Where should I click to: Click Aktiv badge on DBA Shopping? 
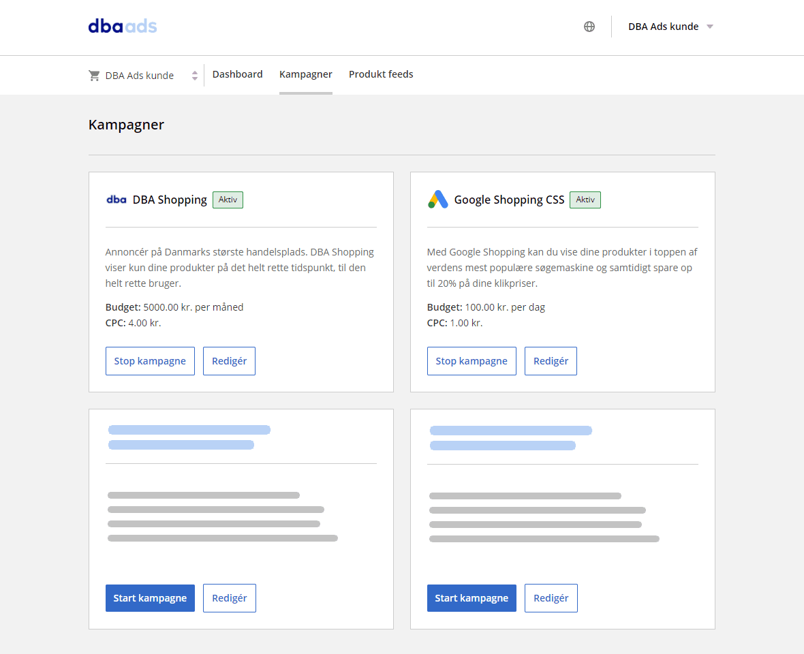point(228,200)
